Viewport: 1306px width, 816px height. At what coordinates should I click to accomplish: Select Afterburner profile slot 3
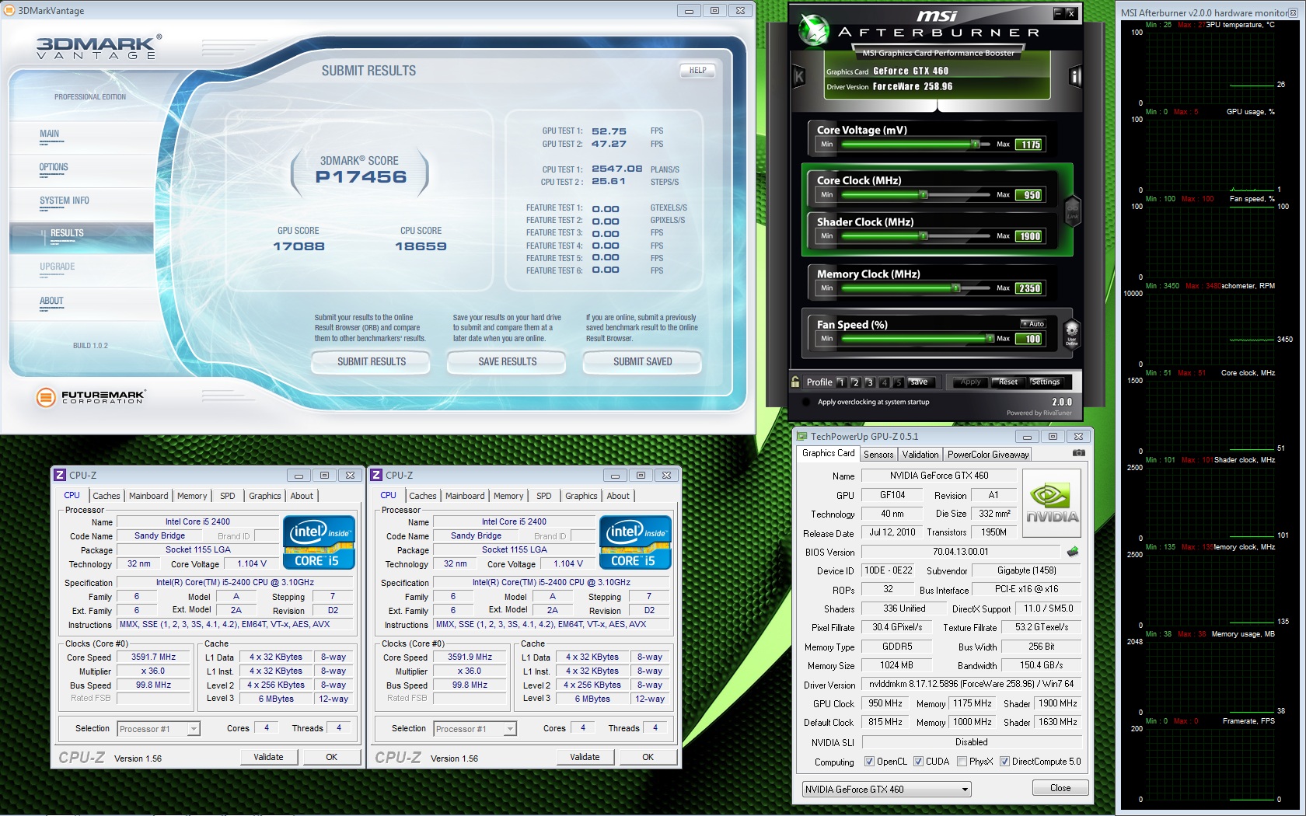870,382
